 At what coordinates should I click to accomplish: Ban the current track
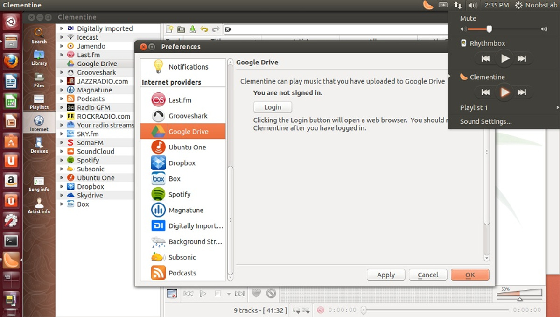click(271, 293)
